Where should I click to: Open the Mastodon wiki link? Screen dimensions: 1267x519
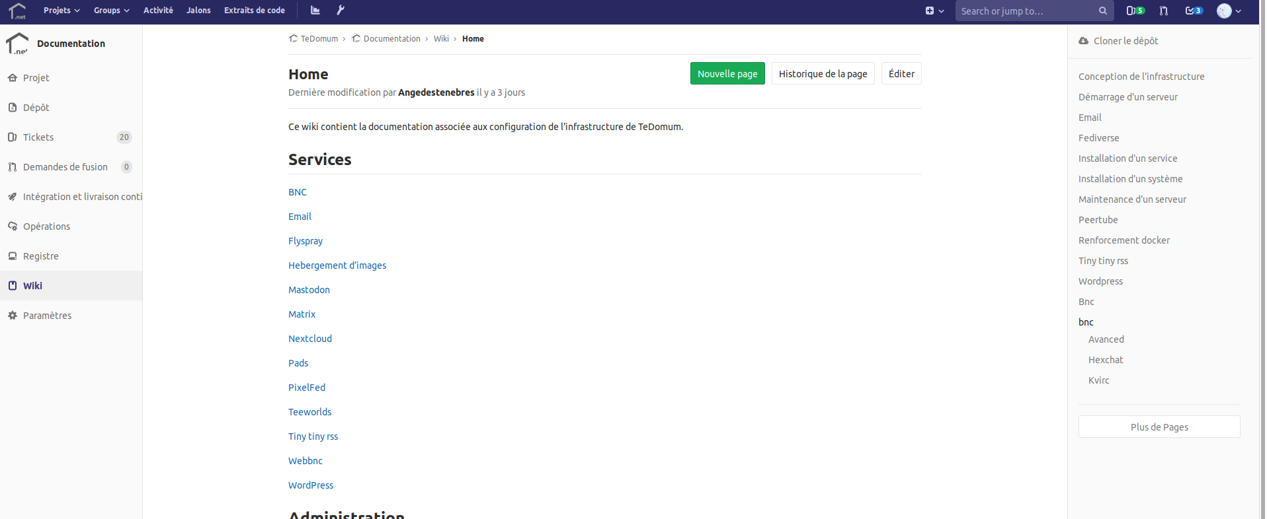[309, 290]
